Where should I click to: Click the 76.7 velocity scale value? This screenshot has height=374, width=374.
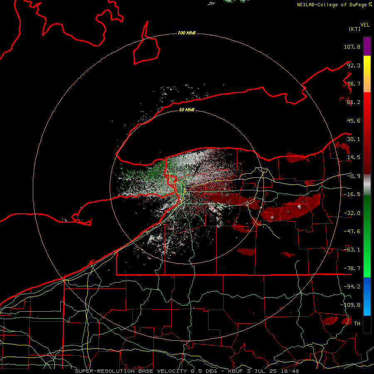(x=354, y=84)
